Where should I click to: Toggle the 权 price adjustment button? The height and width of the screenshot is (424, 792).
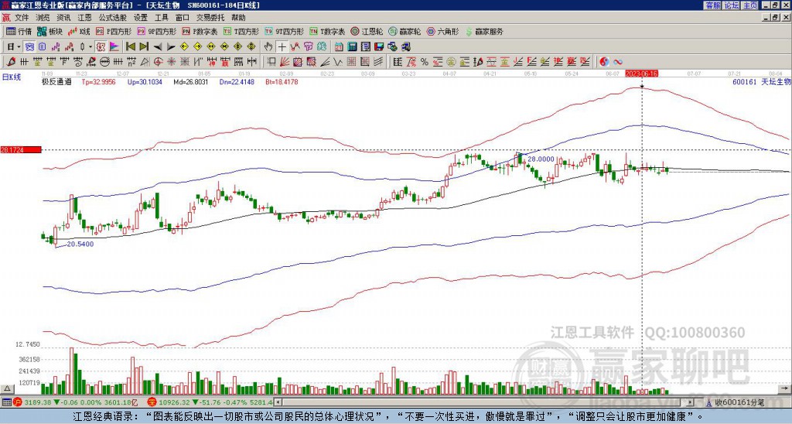[101, 47]
